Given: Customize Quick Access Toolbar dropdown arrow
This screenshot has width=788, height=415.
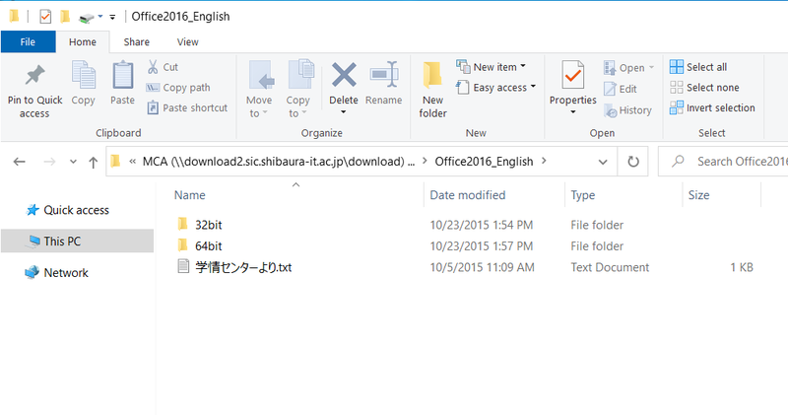Looking at the screenshot, I should [112, 17].
